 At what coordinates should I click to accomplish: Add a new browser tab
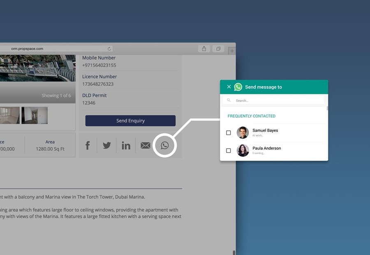point(232,50)
